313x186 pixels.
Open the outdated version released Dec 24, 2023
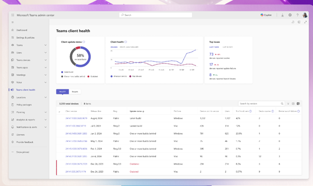[x=76, y=172]
